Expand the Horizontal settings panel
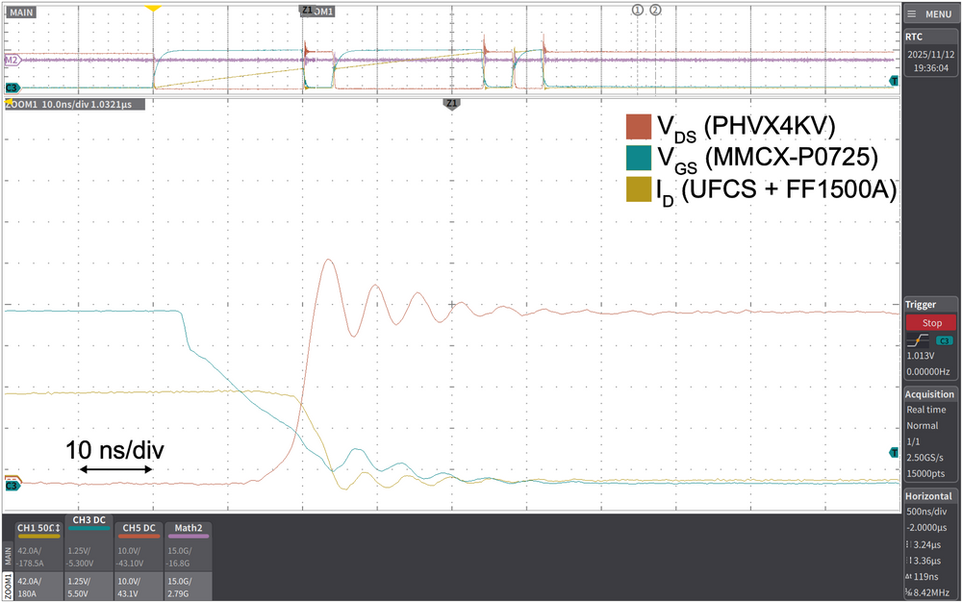The width and height of the screenshot is (962, 602). click(x=930, y=496)
